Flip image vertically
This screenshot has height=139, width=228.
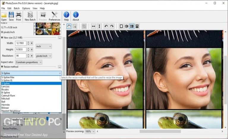tap(99, 26)
